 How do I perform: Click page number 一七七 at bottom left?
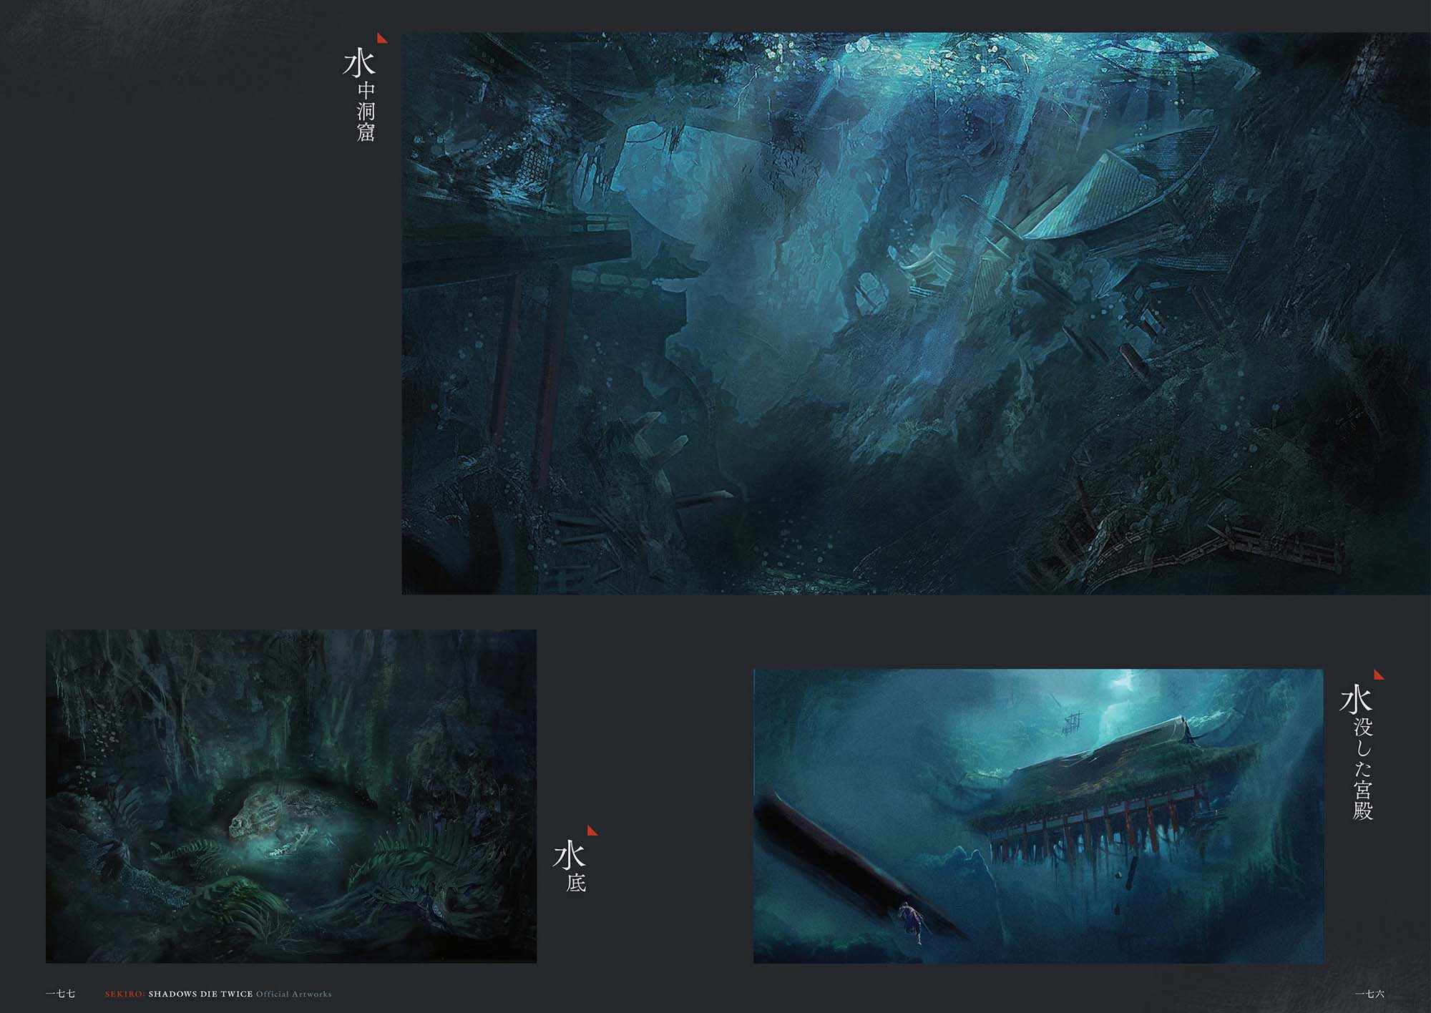click(60, 994)
